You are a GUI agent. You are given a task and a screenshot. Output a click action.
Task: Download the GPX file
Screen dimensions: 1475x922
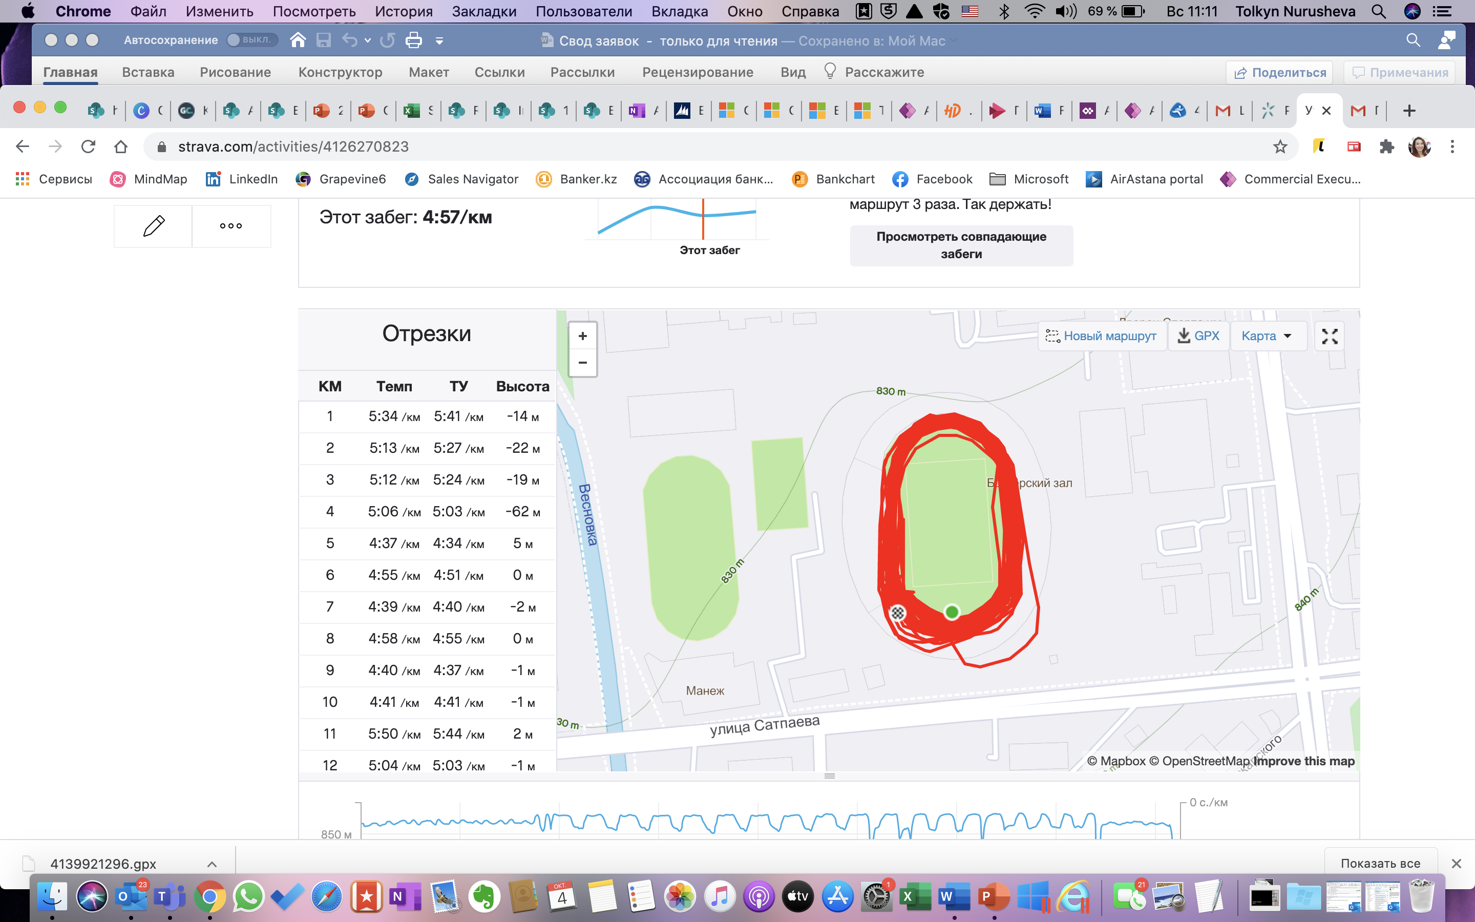(1198, 336)
